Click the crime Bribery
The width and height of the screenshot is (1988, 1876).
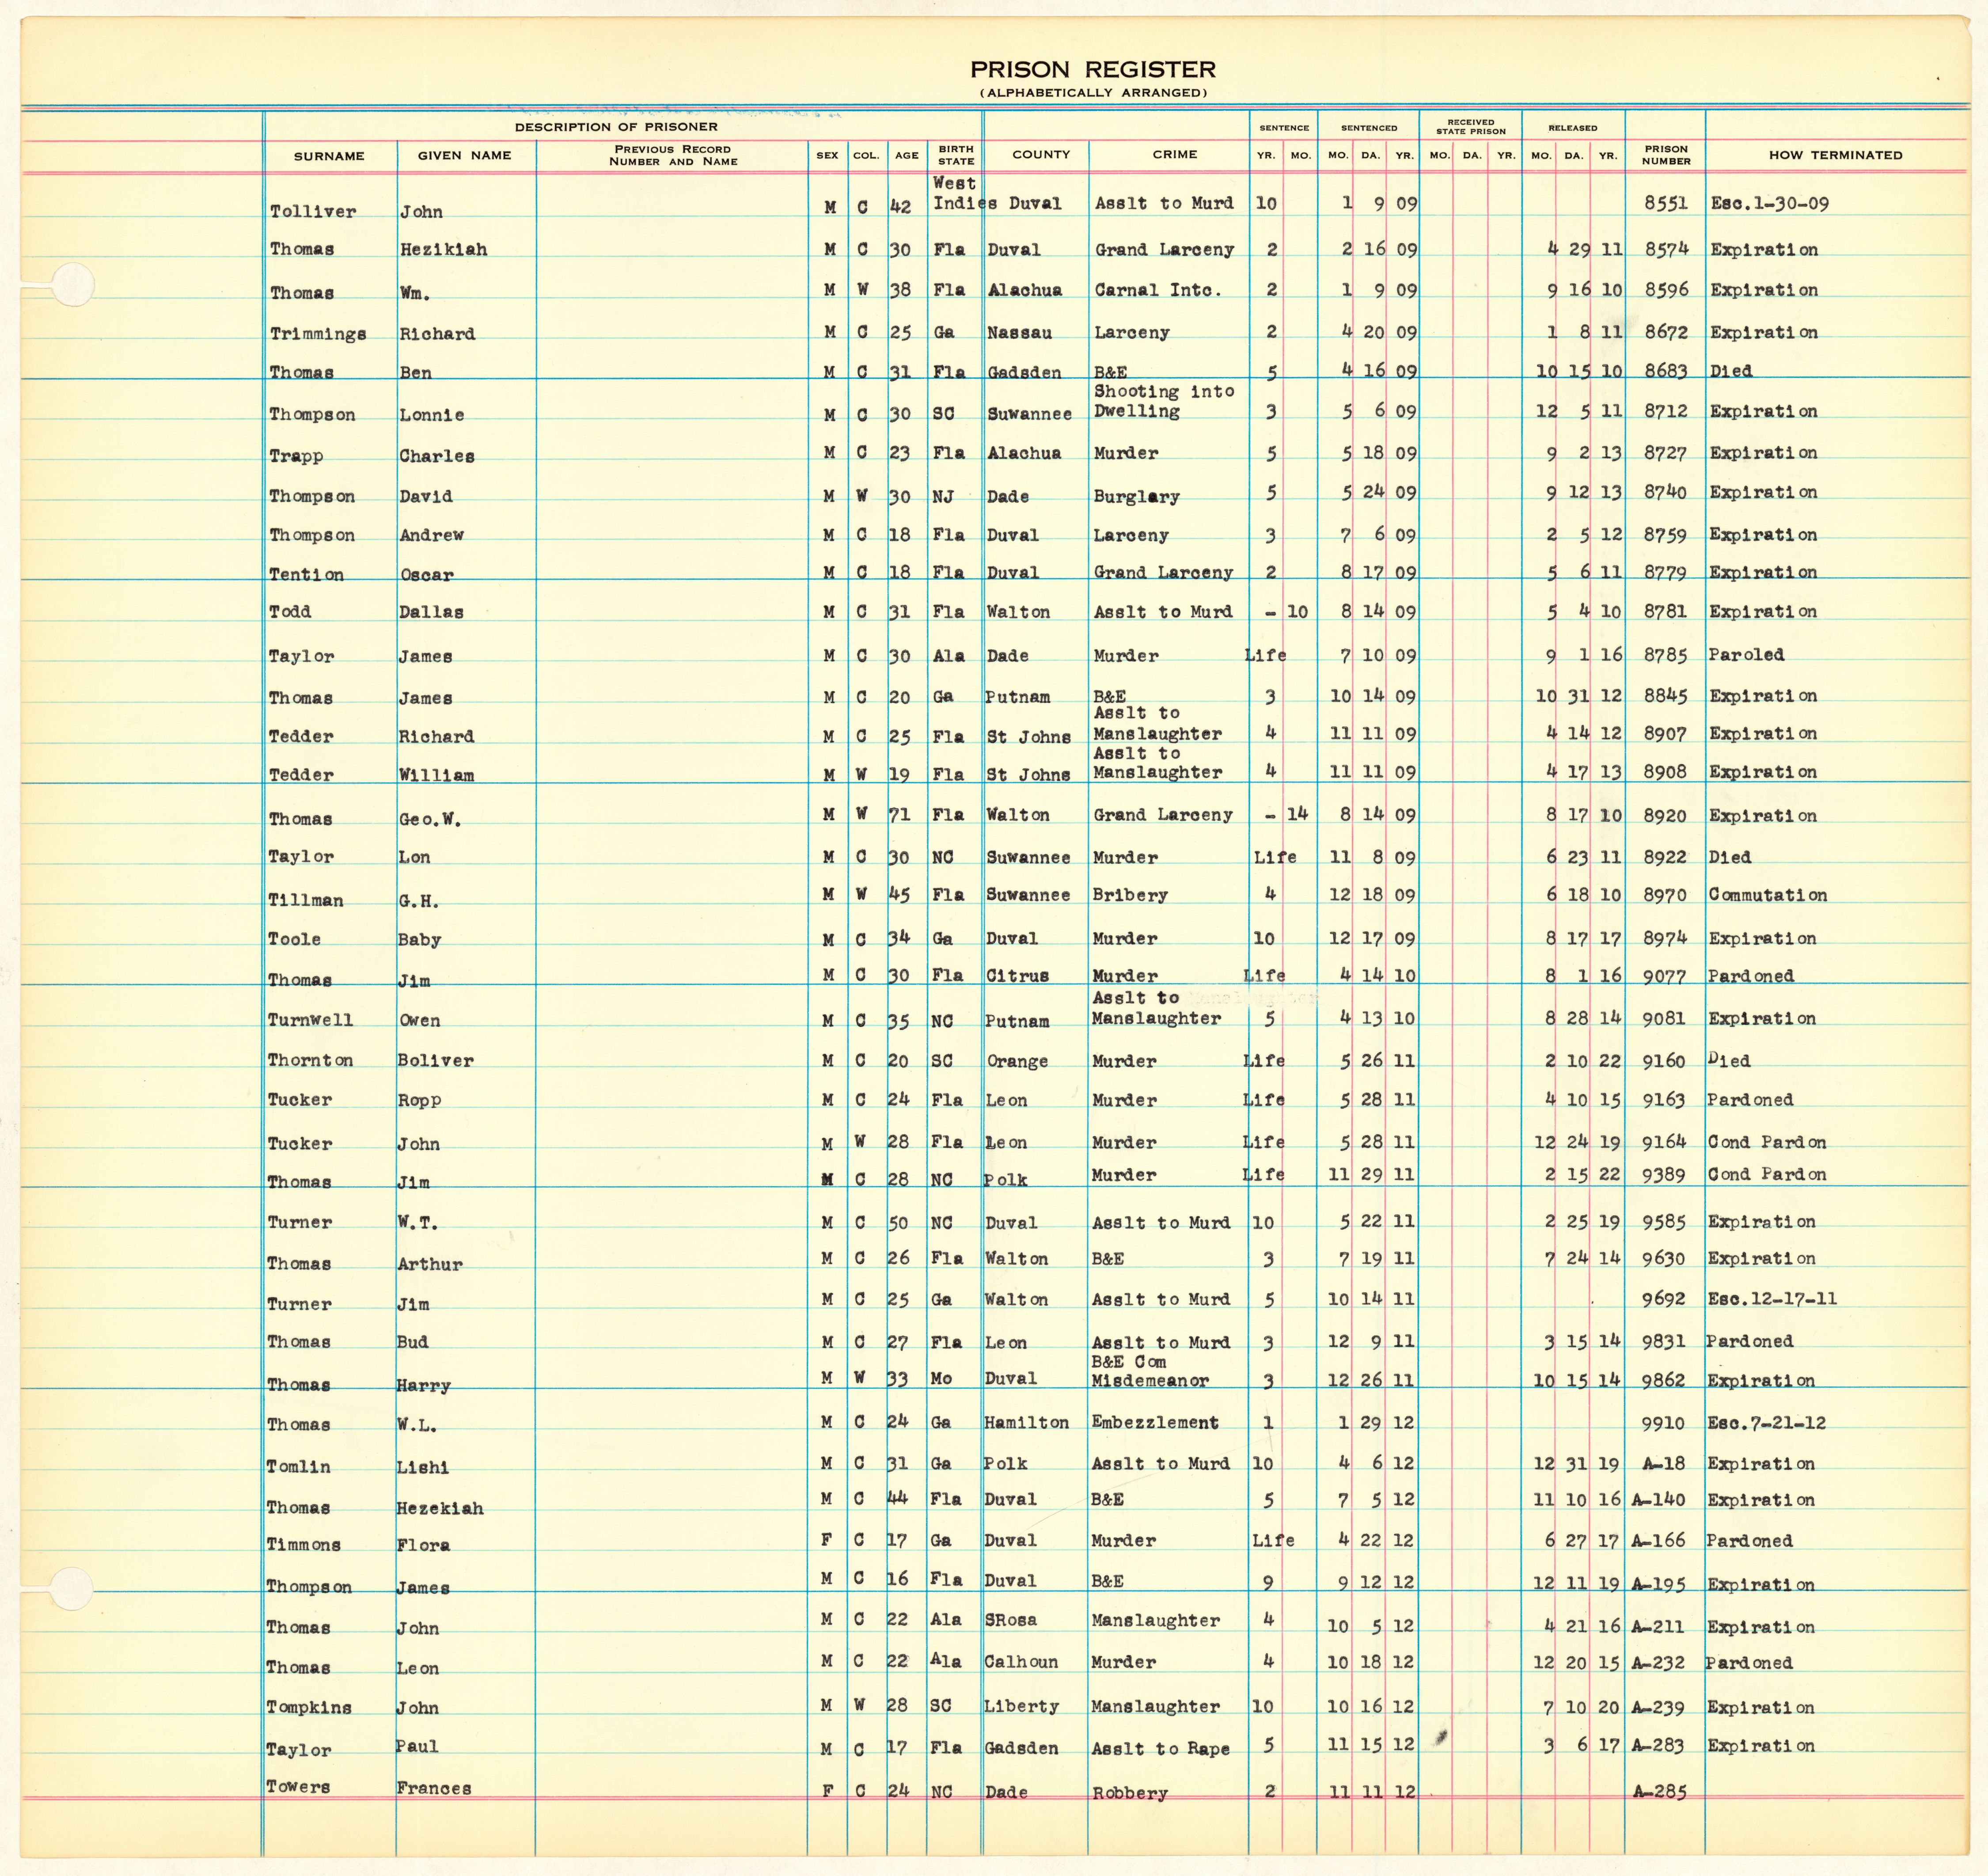tap(1130, 896)
